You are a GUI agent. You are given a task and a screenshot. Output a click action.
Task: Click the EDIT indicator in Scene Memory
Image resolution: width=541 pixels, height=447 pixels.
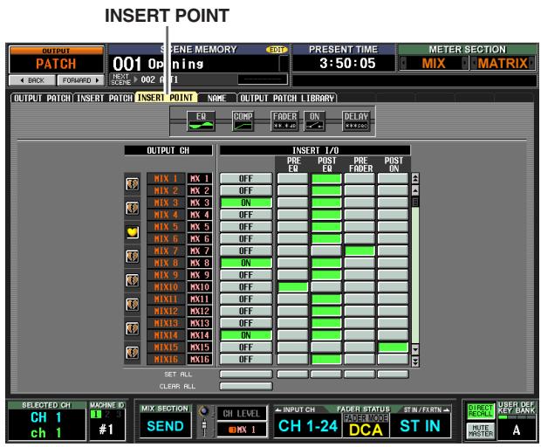[277, 50]
